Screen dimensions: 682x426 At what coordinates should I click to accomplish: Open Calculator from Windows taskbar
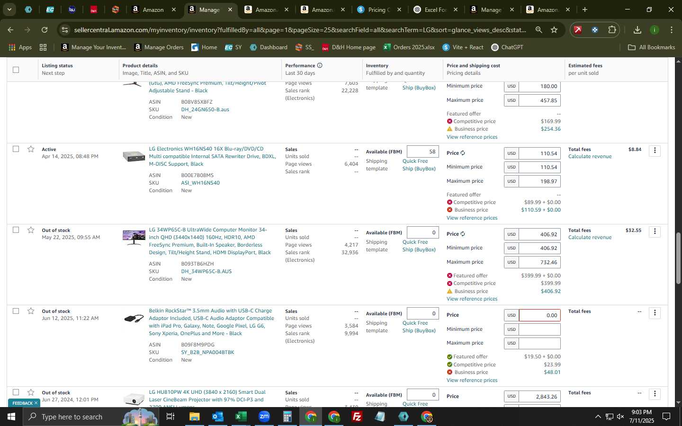[x=287, y=417]
